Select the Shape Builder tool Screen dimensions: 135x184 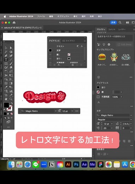[6, 79]
